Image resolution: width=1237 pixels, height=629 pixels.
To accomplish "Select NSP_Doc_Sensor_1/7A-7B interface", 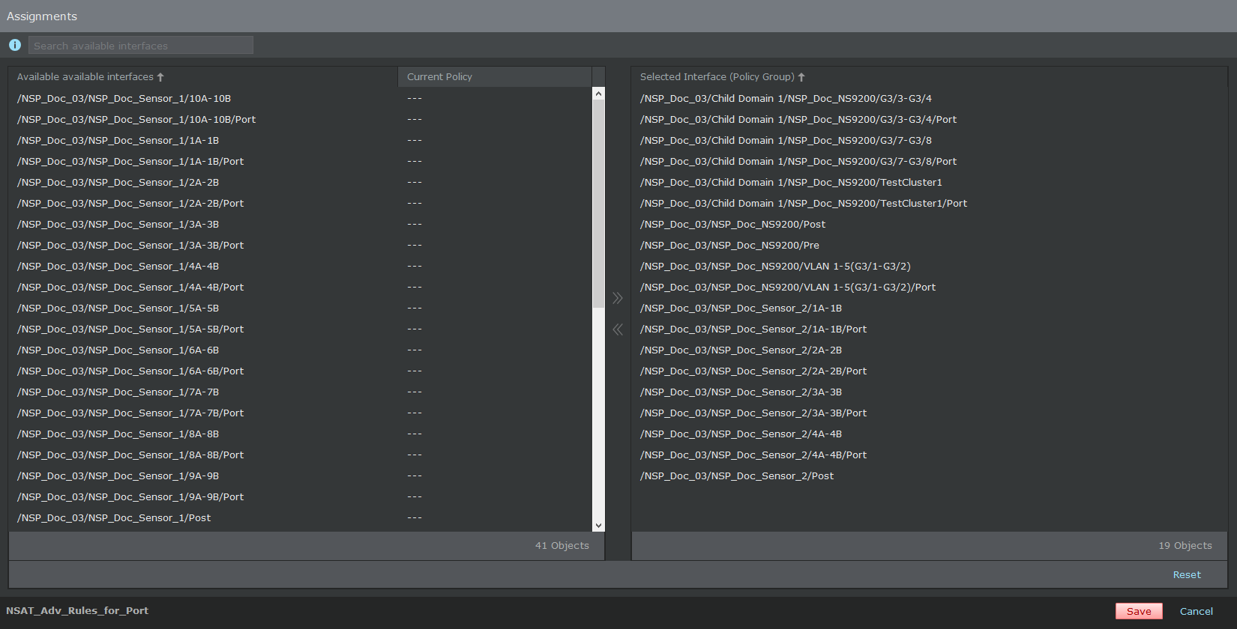I will point(300,392).
